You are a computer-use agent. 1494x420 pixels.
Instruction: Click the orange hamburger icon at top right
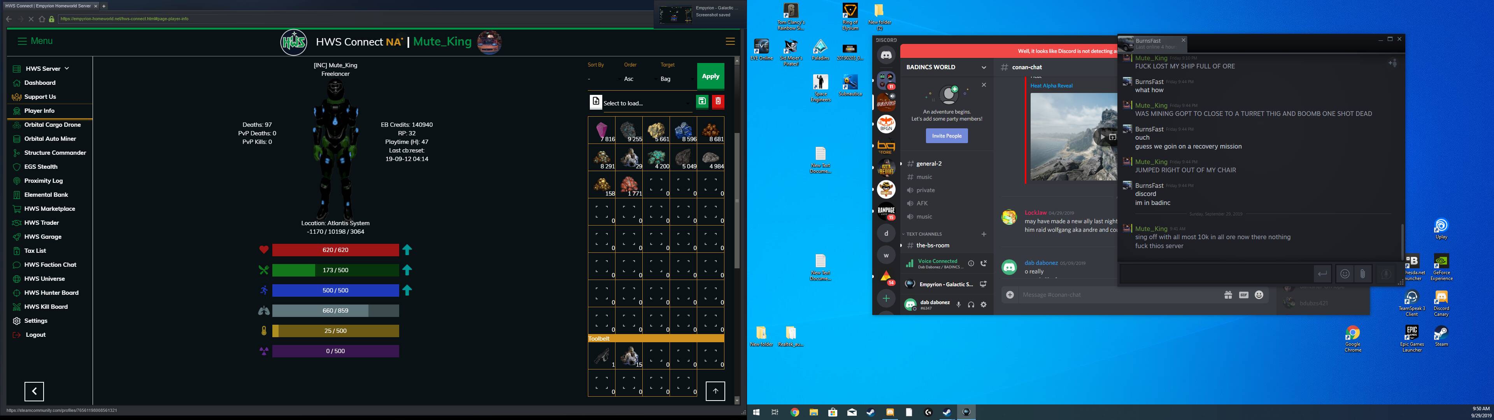pyautogui.click(x=730, y=41)
